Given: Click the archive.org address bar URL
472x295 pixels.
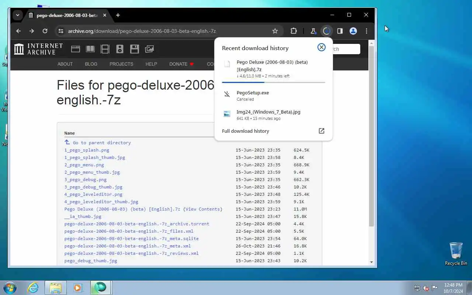Looking at the screenshot, I should [x=142, y=31].
